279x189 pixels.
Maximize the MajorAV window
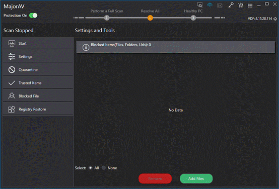pyautogui.click(x=267, y=4)
